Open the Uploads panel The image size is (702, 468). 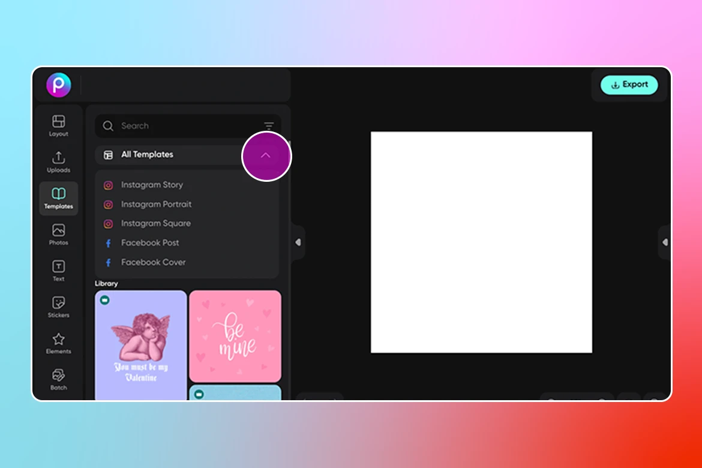click(58, 162)
